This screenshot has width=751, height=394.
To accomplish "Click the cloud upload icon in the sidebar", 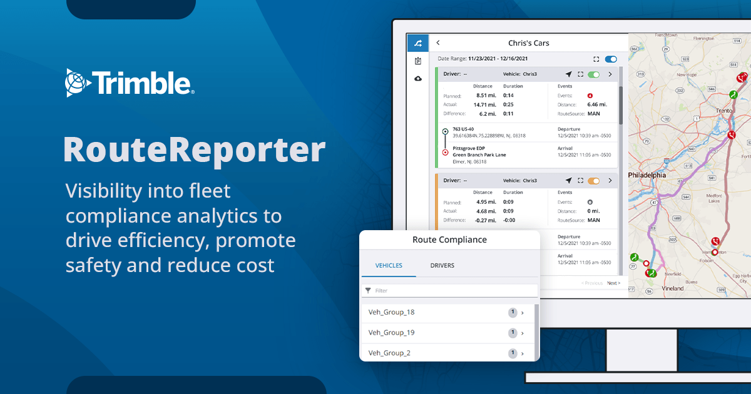I will (x=417, y=77).
